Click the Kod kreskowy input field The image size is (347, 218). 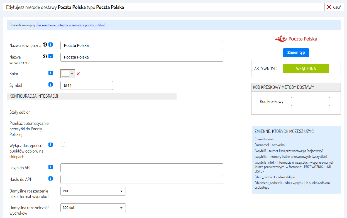pos(310,102)
